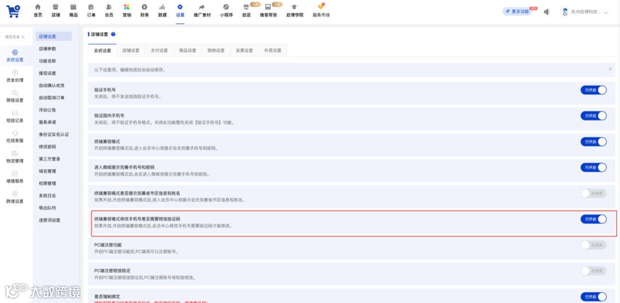Open 修改密码 in submenu
The image size is (620, 303).
click(48, 146)
